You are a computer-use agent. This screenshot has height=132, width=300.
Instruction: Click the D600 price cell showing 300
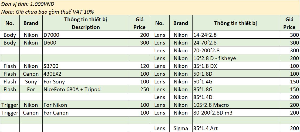point(139,43)
